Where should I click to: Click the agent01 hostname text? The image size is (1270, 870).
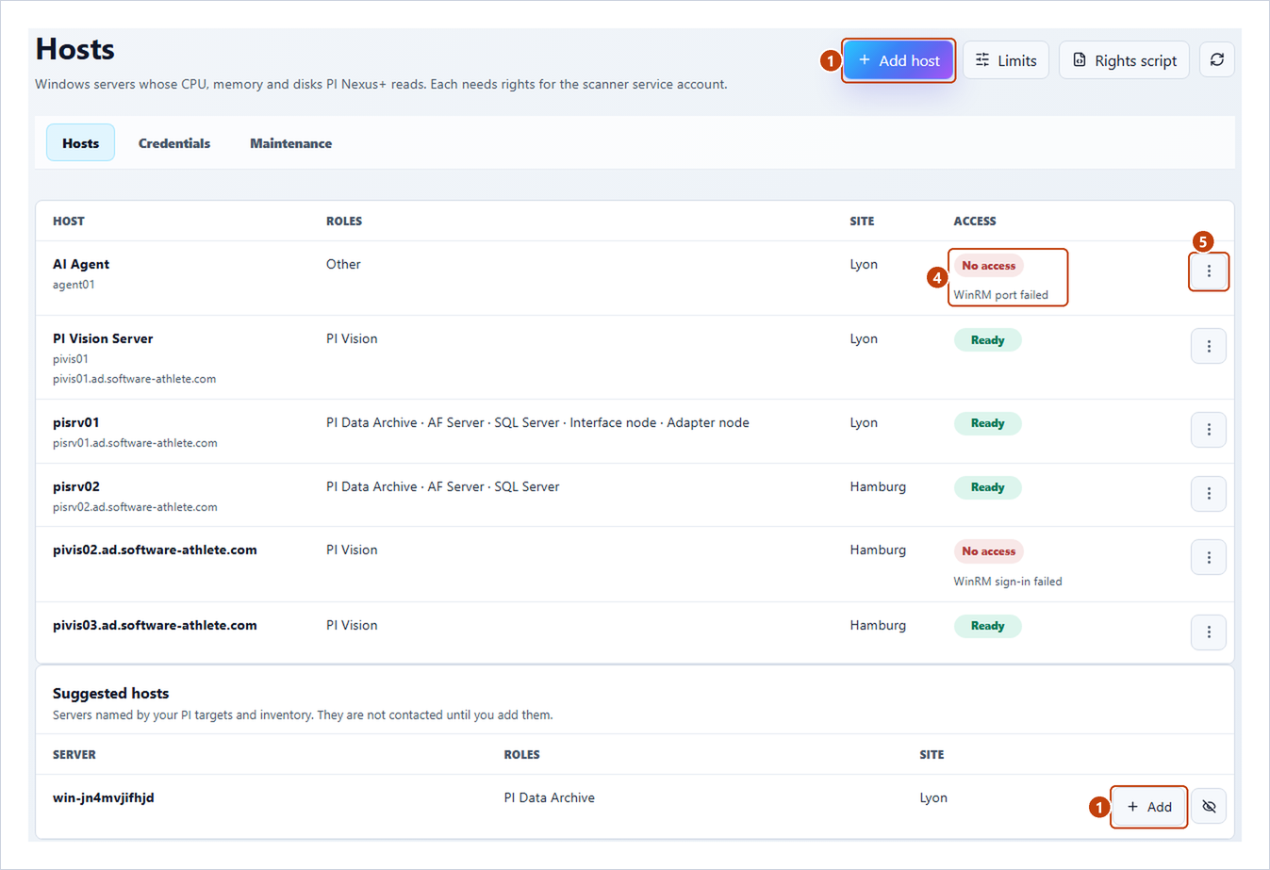point(74,285)
